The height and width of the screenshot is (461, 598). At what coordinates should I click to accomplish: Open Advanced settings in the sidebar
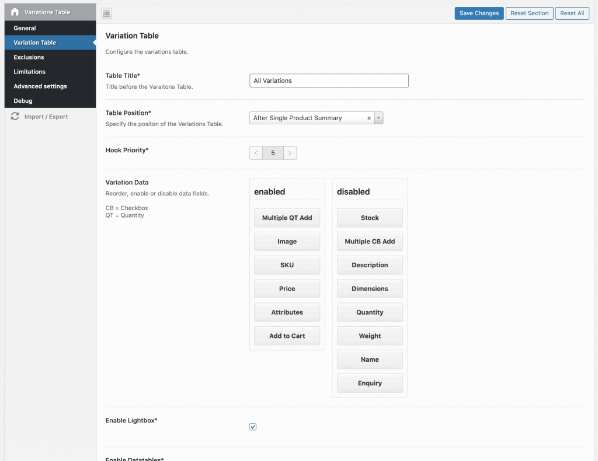click(40, 86)
